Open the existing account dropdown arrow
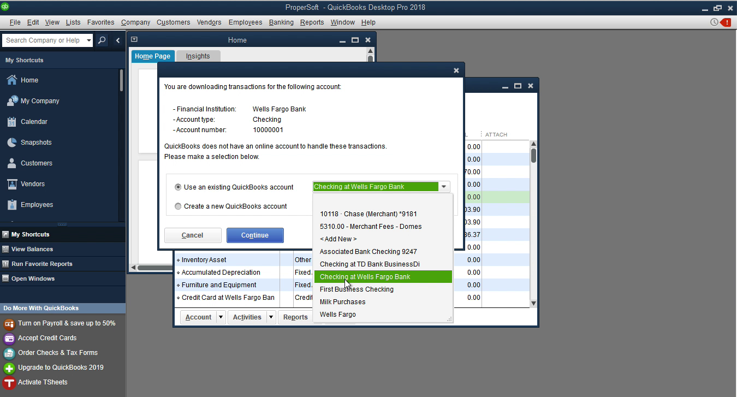Image resolution: width=737 pixels, height=397 pixels. (x=444, y=187)
